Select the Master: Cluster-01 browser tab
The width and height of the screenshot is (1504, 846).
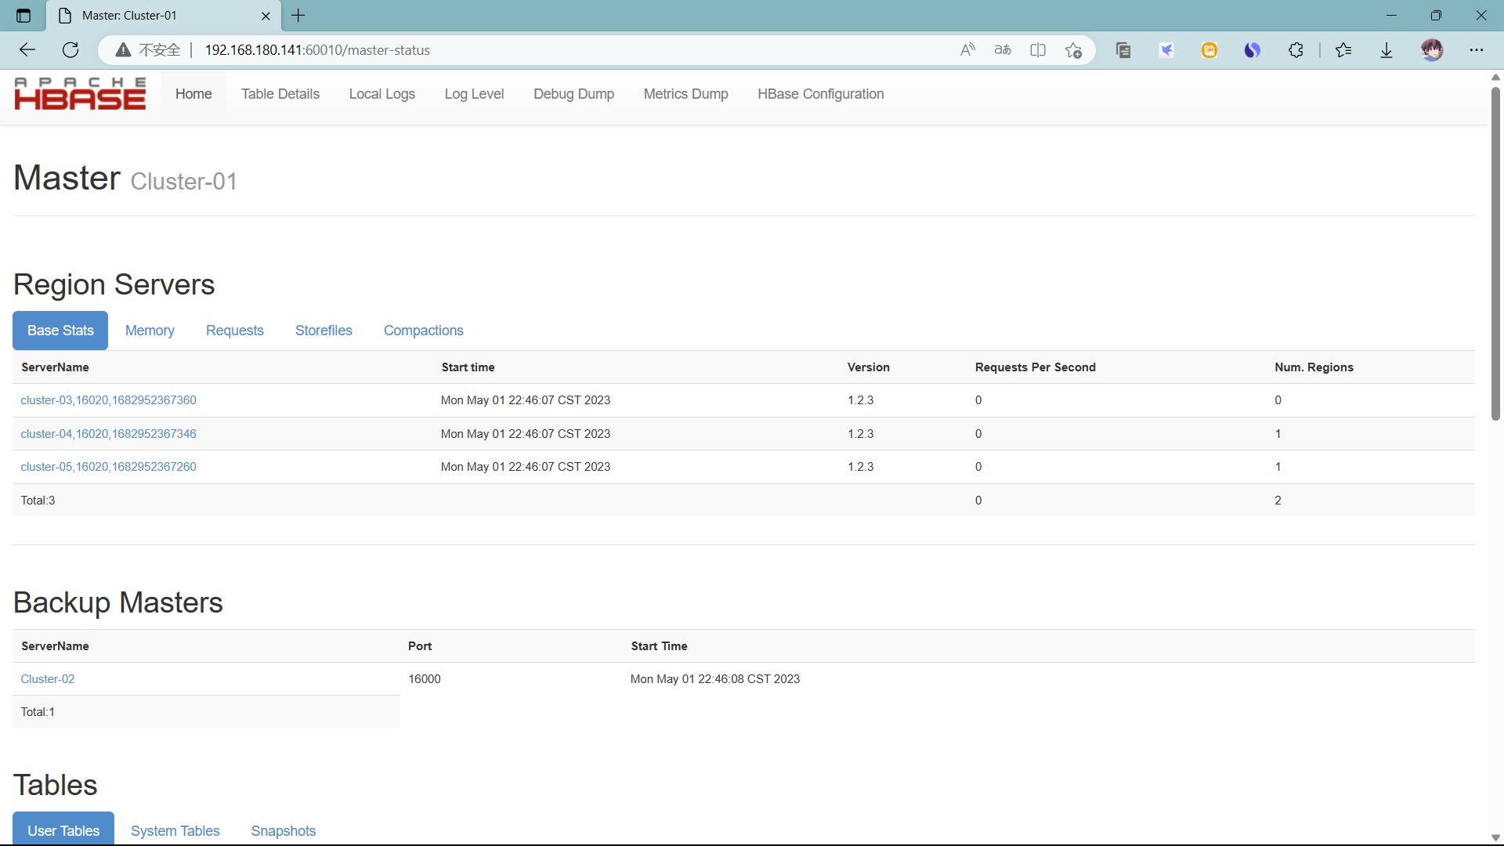[163, 16]
